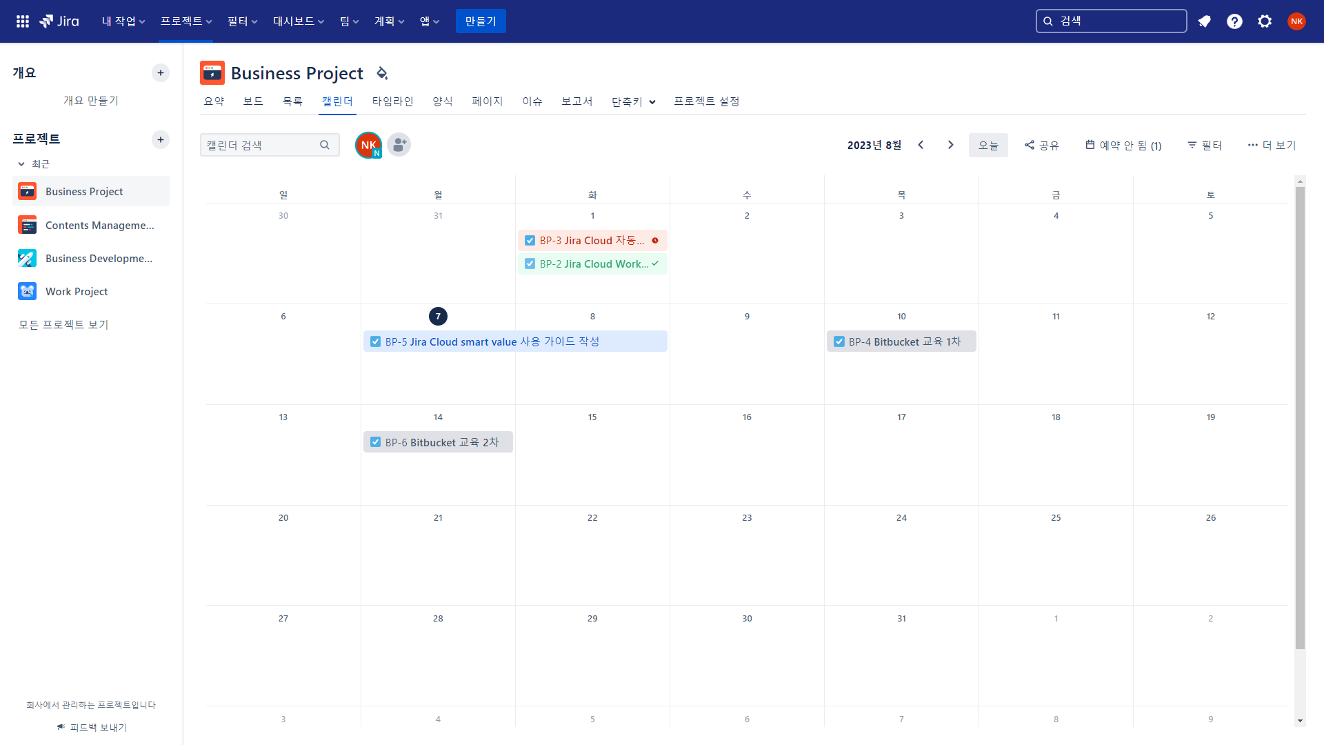1324x745 pixels.
Task: Click the BP-2 task type checkbox icon
Action: click(530, 264)
